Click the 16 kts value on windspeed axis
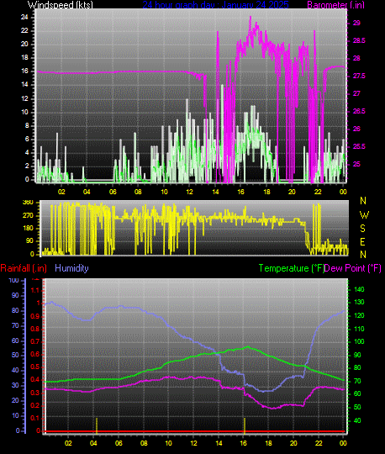The width and height of the screenshot is (385, 454). click(x=24, y=71)
